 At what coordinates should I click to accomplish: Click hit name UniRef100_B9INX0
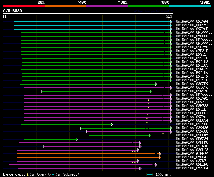(x=192, y=146)
